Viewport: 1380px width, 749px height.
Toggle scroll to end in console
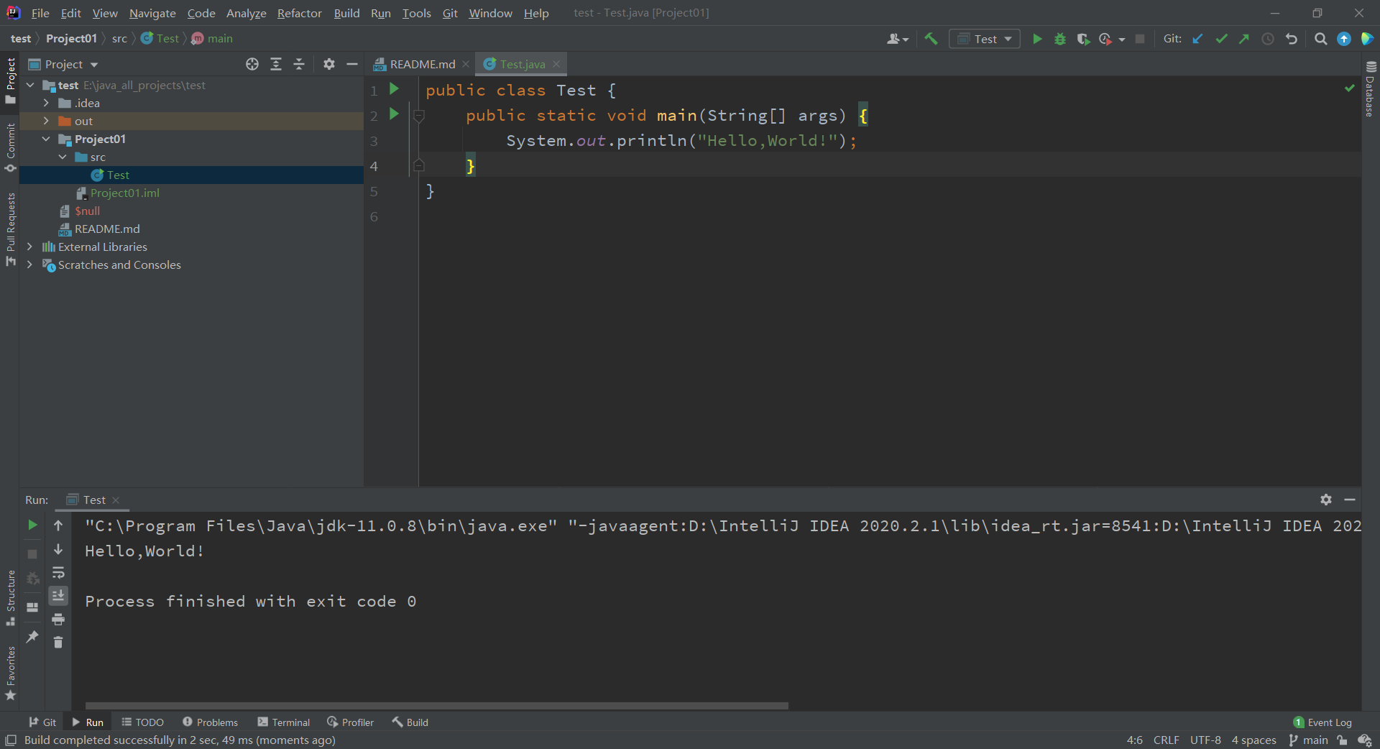coord(58,595)
